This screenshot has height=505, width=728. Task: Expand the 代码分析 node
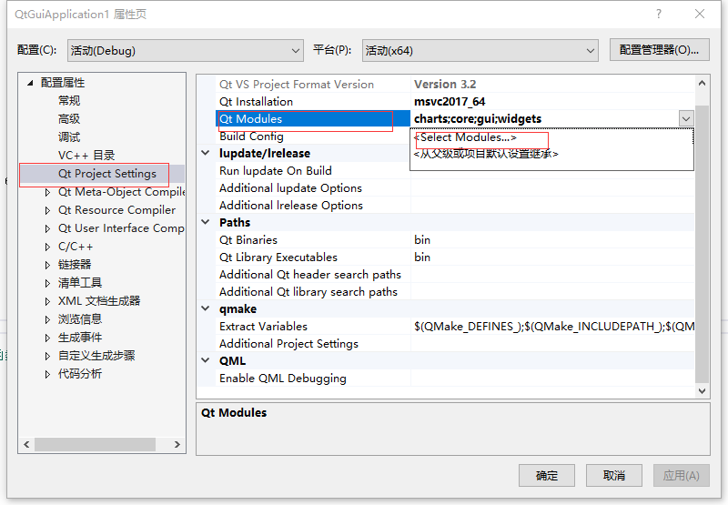coord(47,374)
